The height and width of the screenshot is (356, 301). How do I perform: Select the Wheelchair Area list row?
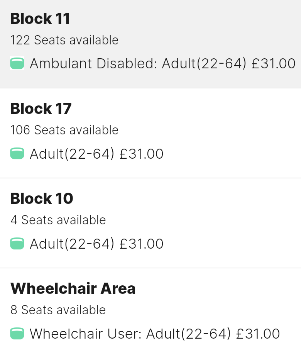[x=150, y=312]
